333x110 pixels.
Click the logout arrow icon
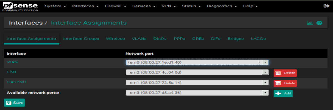[326, 6]
